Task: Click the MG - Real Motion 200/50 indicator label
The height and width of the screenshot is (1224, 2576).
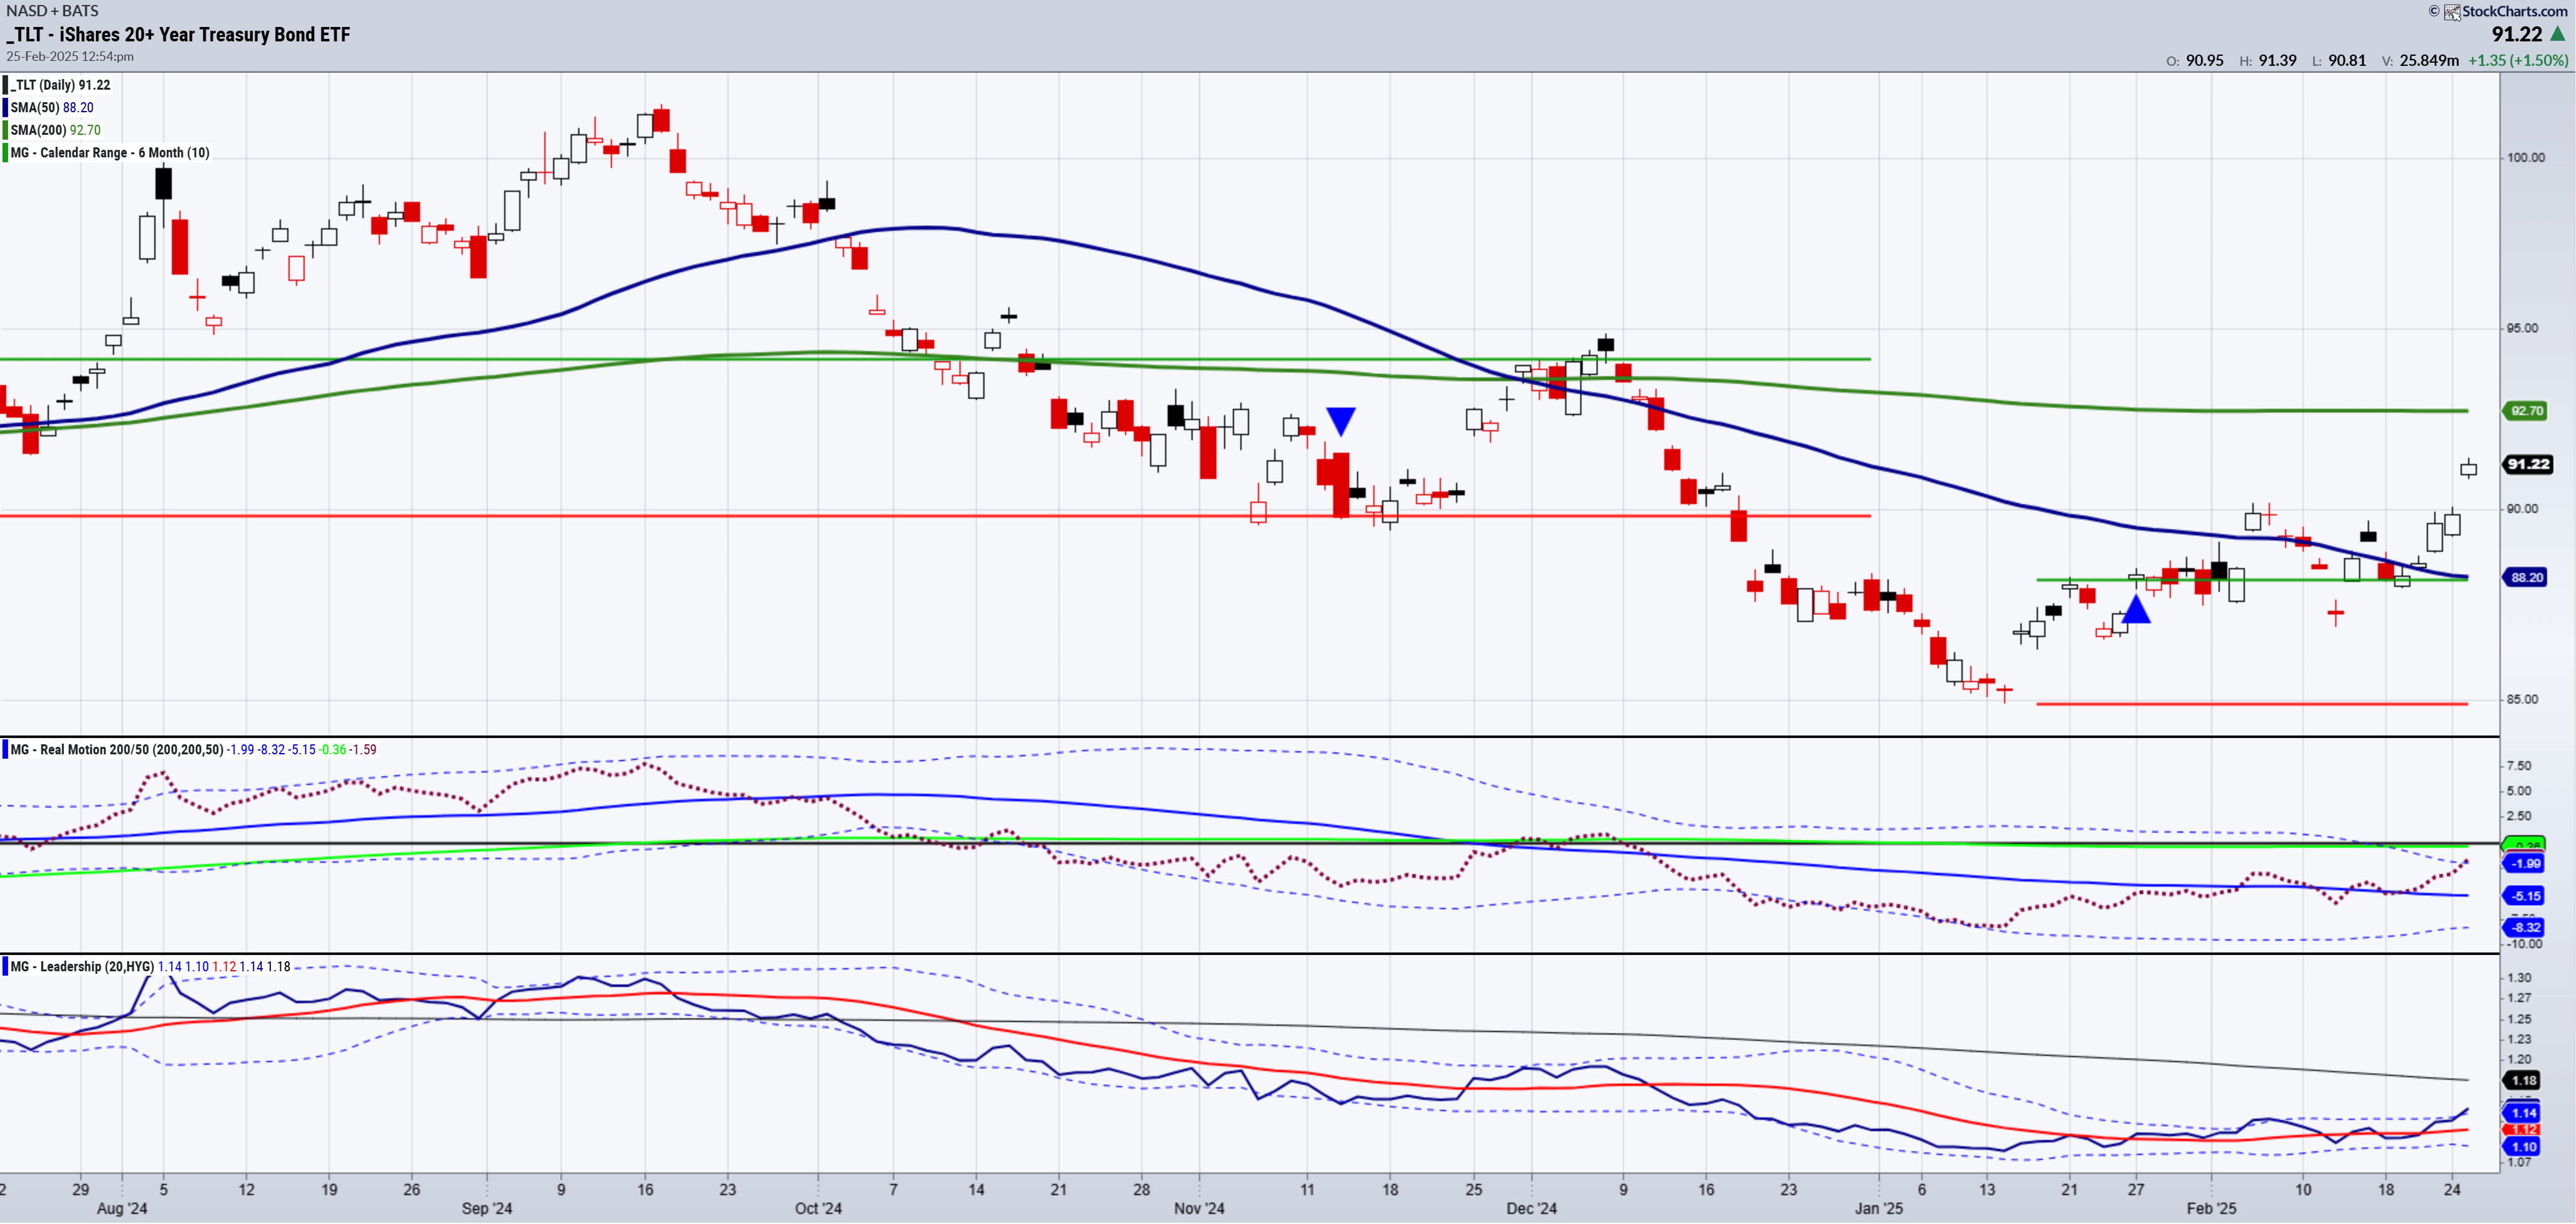Action: tap(117, 749)
